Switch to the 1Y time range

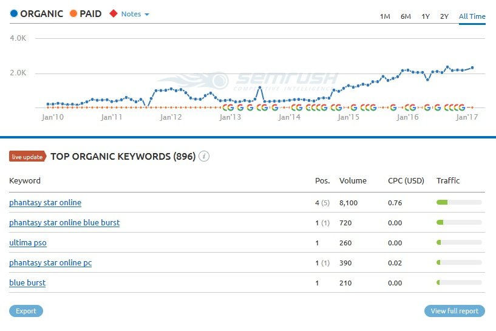[x=426, y=16]
